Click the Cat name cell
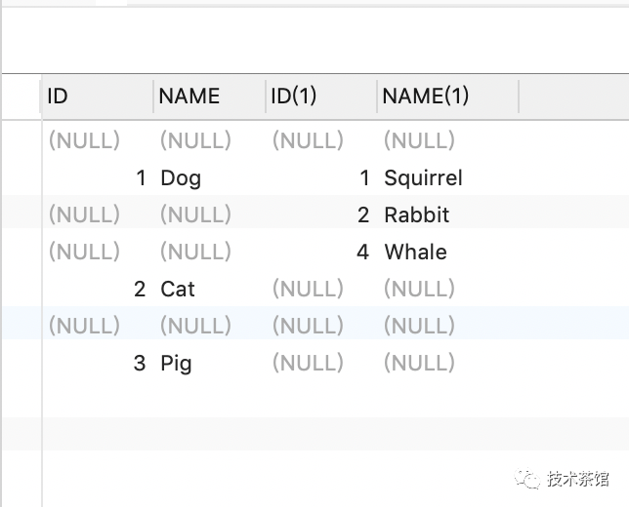This screenshot has width=629, height=507. (x=178, y=290)
